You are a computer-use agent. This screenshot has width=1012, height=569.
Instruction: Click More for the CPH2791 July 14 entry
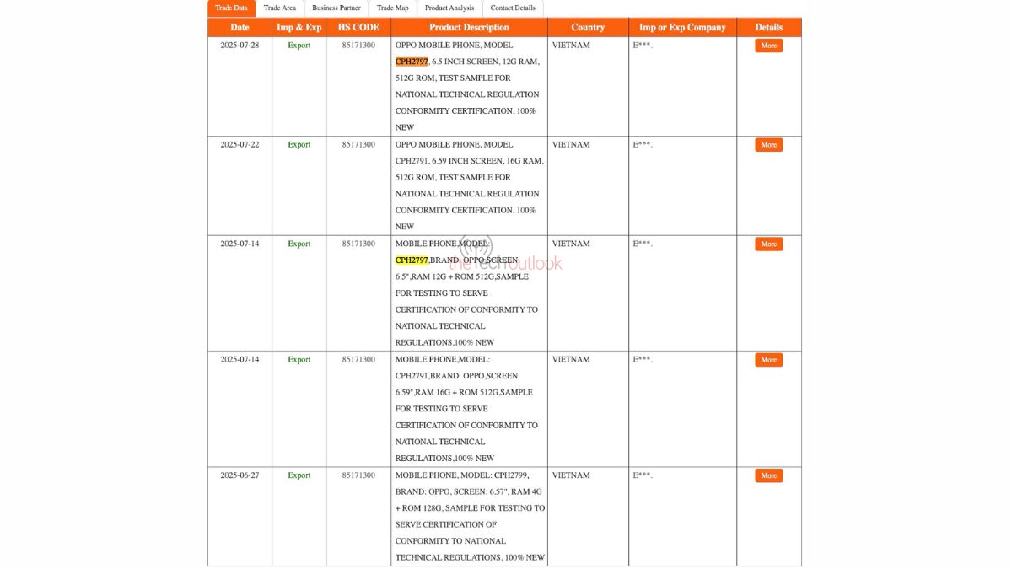pyautogui.click(x=767, y=360)
